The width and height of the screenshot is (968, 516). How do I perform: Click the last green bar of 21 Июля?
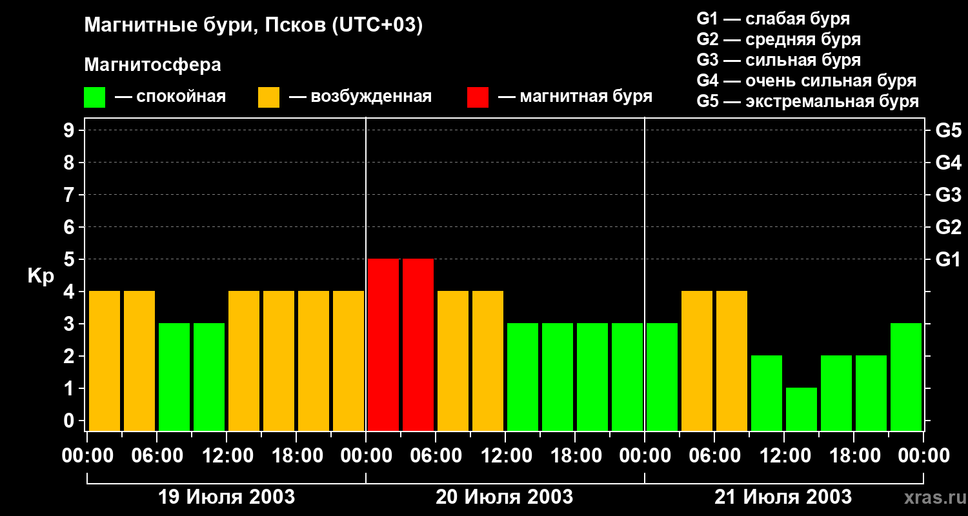pyautogui.click(x=906, y=377)
